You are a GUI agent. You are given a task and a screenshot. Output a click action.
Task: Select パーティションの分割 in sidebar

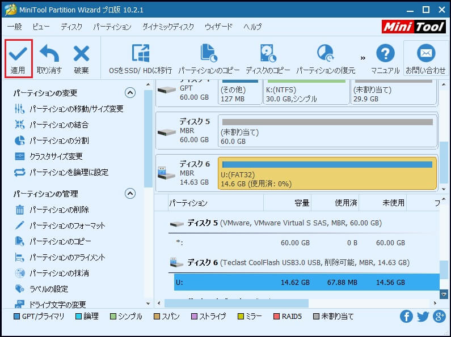[51, 140]
